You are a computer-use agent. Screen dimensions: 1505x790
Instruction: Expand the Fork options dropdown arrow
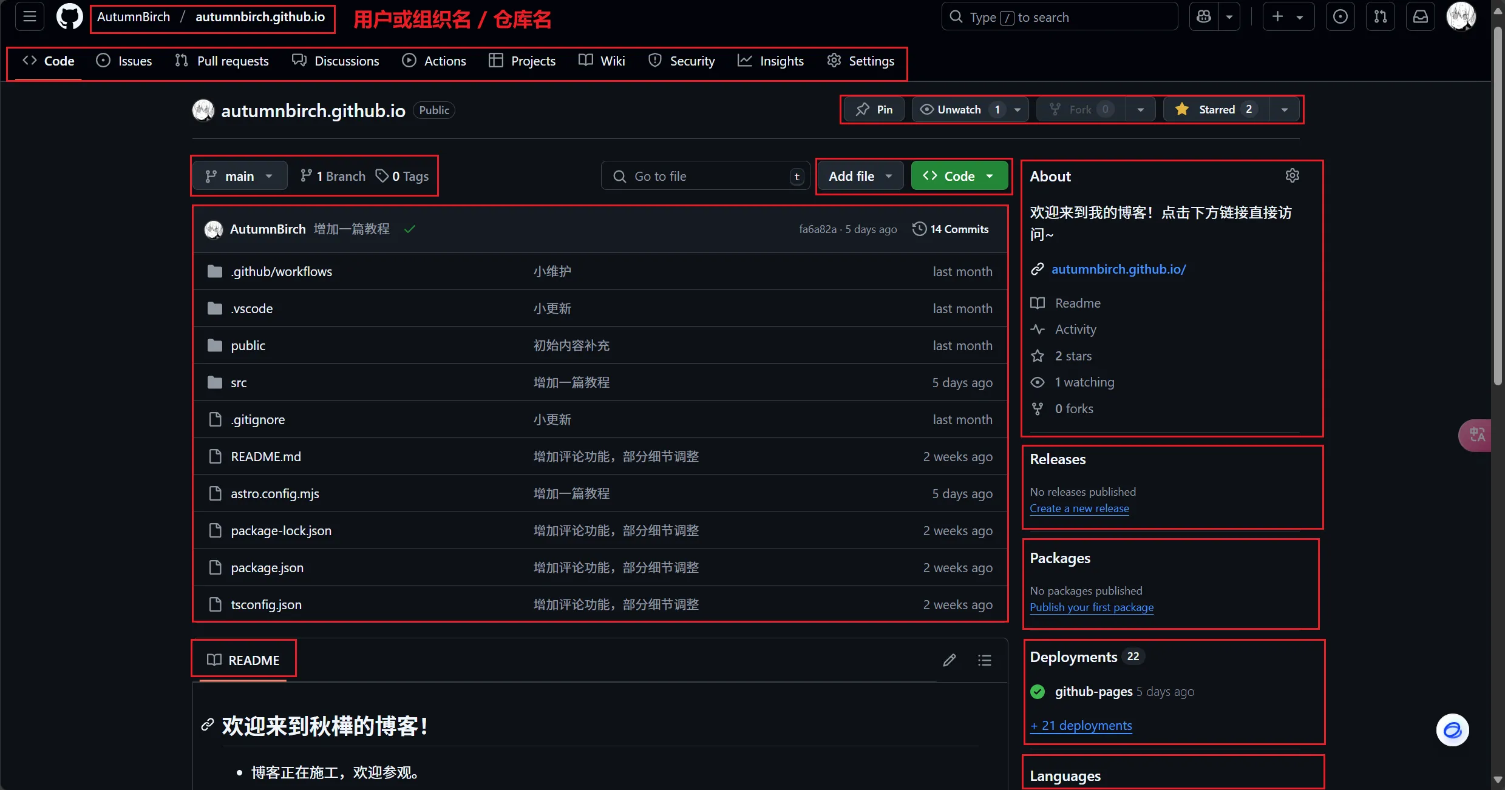pos(1140,110)
